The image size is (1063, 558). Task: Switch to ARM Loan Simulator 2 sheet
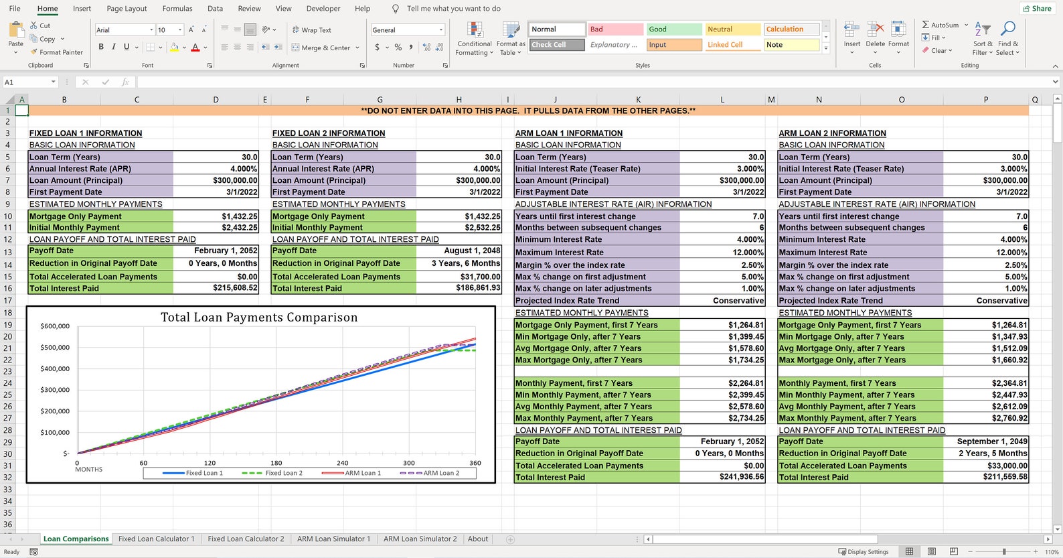pos(420,539)
